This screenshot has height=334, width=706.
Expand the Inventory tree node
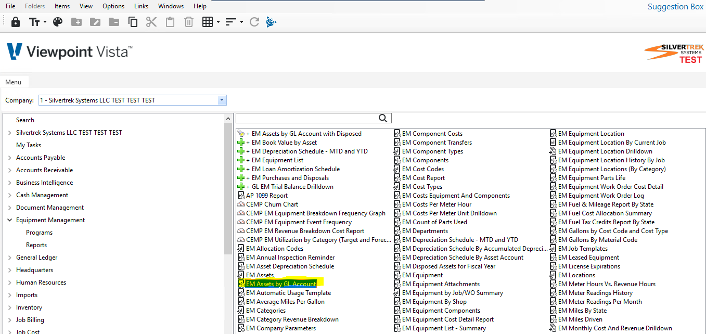coord(10,307)
